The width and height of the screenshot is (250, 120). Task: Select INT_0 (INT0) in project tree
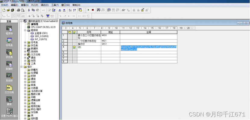pyautogui.click(x=41, y=39)
